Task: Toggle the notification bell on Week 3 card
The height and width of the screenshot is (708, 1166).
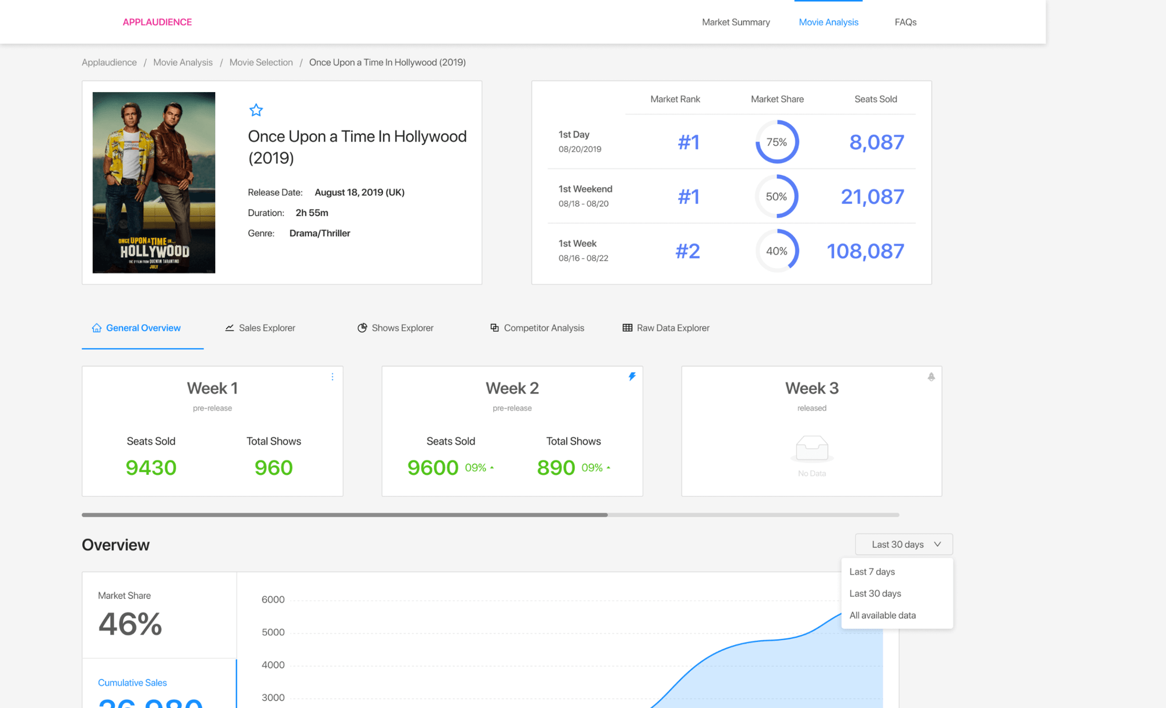Action: click(x=931, y=377)
